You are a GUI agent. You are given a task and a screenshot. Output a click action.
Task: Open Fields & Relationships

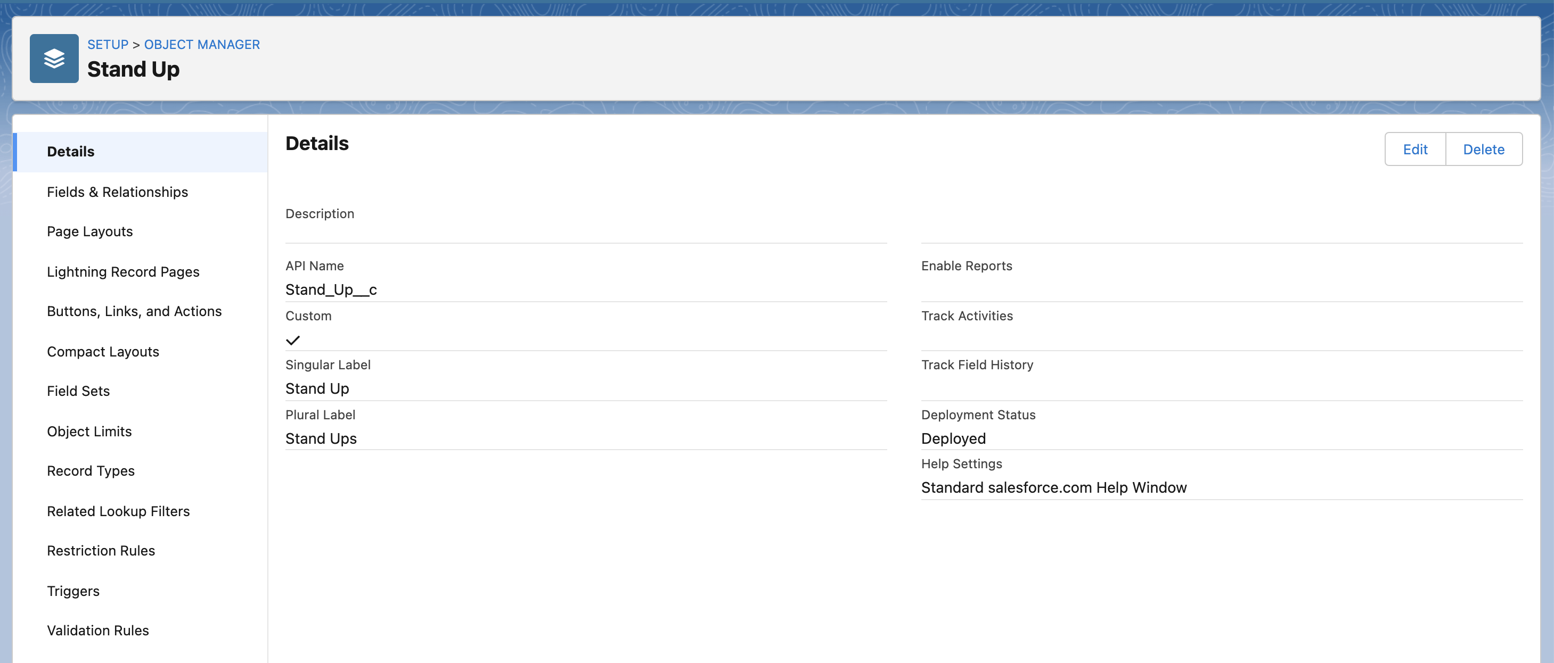coord(117,192)
